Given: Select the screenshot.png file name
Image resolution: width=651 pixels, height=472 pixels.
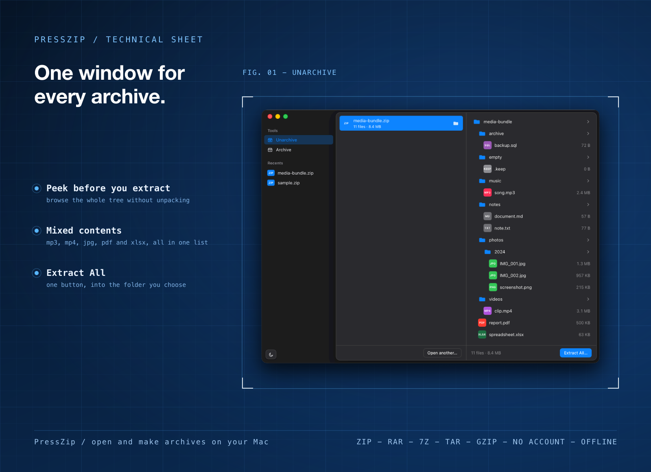Looking at the screenshot, I should tap(516, 287).
